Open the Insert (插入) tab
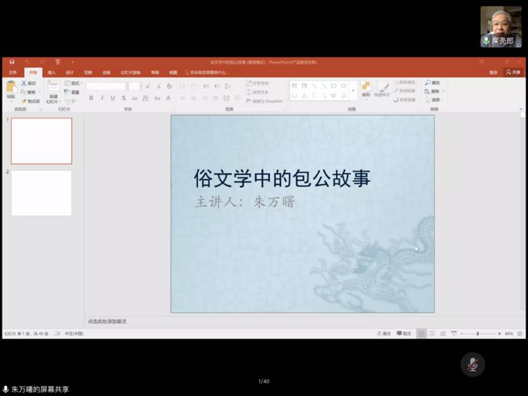 [51, 72]
